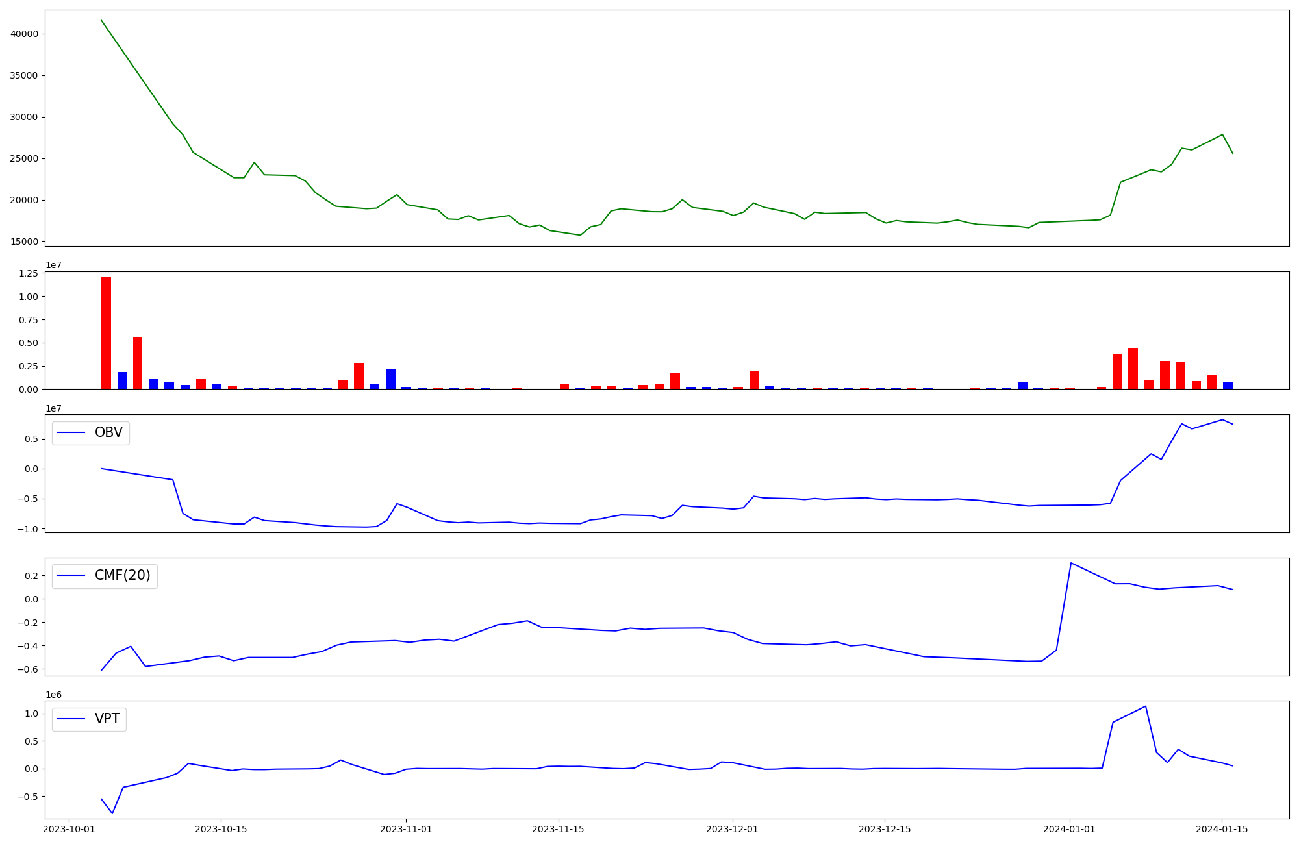Viewport: 1299px width, 844px height.
Task: Click the tallest red volume bar
Action: pos(106,332)
